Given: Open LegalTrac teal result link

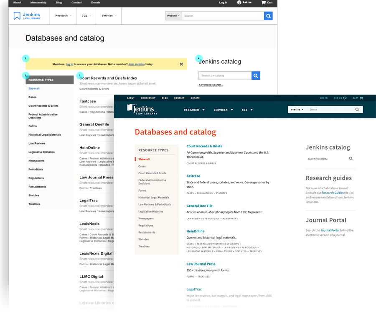Looking at the screenshot, I should tap(194, 289).
